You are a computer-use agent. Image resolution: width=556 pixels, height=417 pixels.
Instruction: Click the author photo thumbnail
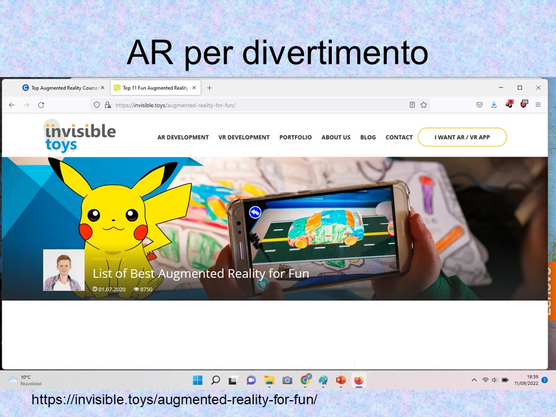(64, 270)
